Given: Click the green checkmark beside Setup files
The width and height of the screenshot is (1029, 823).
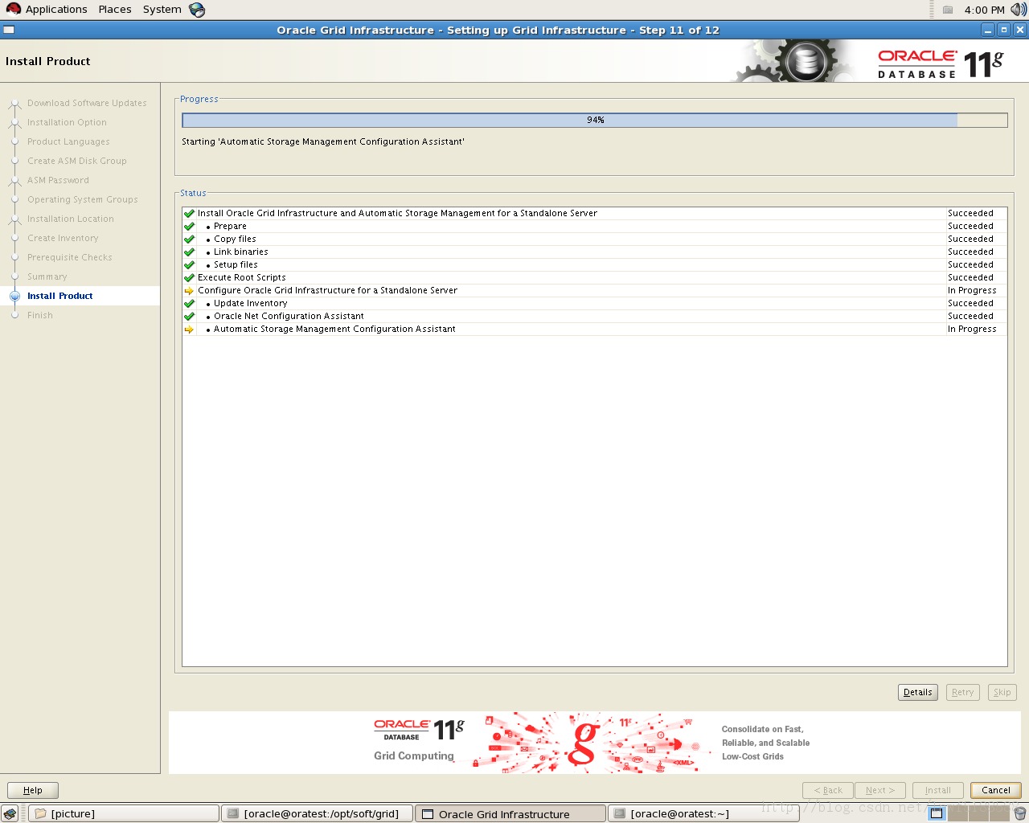Looking at the screenshot, I should click(x=190, y=265).
